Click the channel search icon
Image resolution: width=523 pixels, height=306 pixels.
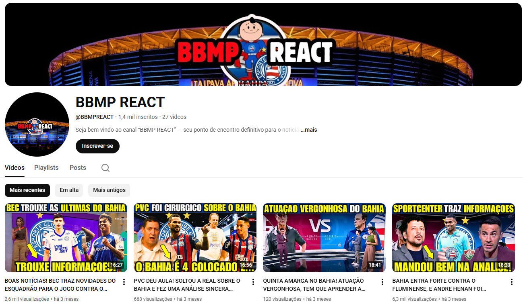tap(105, 167)
